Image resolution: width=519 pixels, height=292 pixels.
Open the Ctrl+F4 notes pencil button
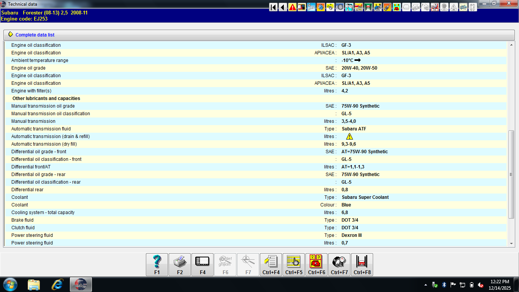[271, 265]
